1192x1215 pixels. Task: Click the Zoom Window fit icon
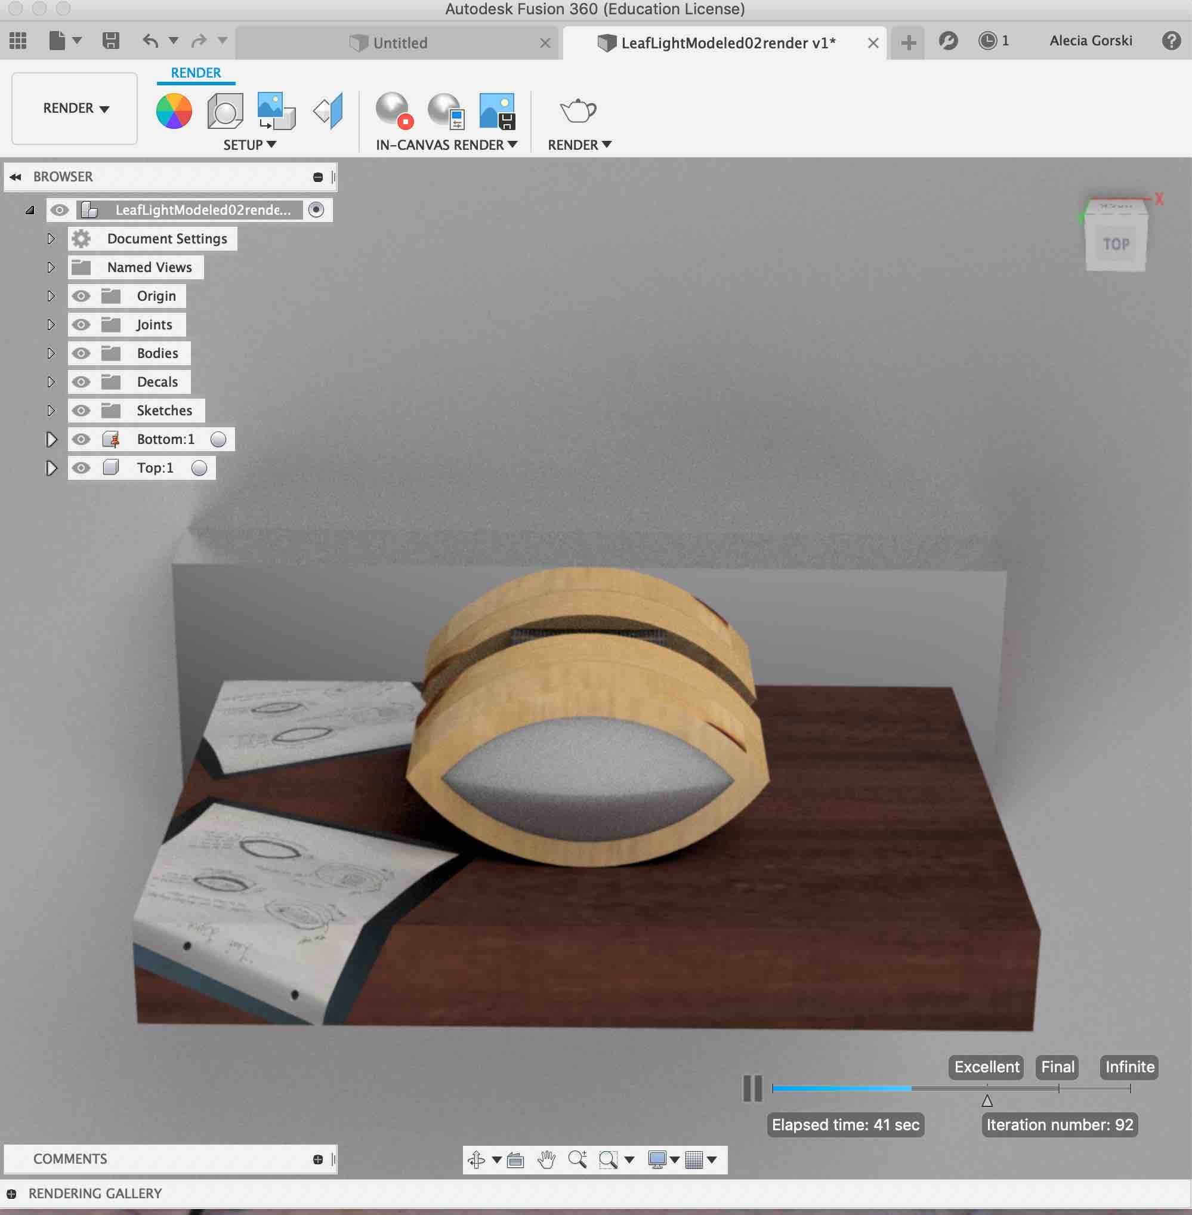pyautogui.click(x=608, y=1160)
